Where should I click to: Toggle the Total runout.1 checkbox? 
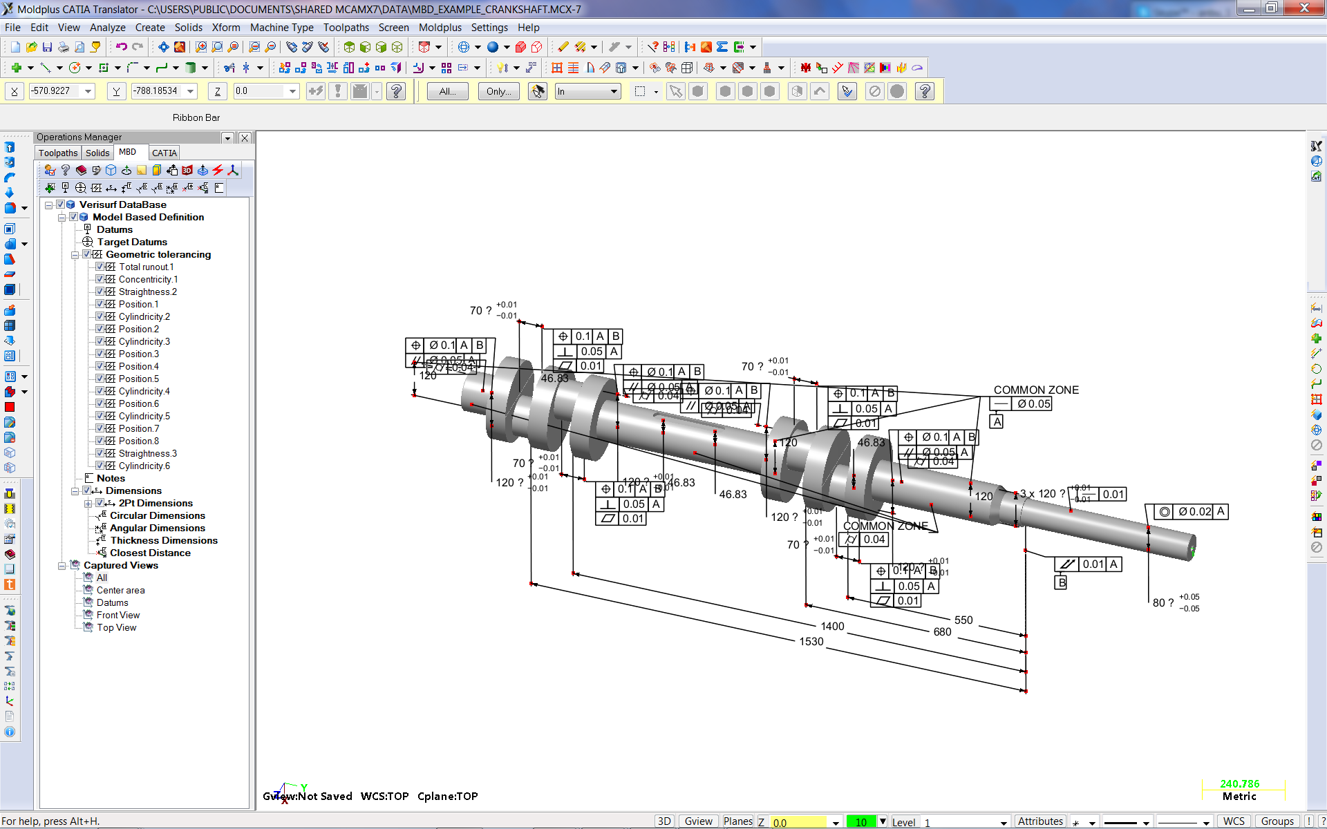(100, 267)
